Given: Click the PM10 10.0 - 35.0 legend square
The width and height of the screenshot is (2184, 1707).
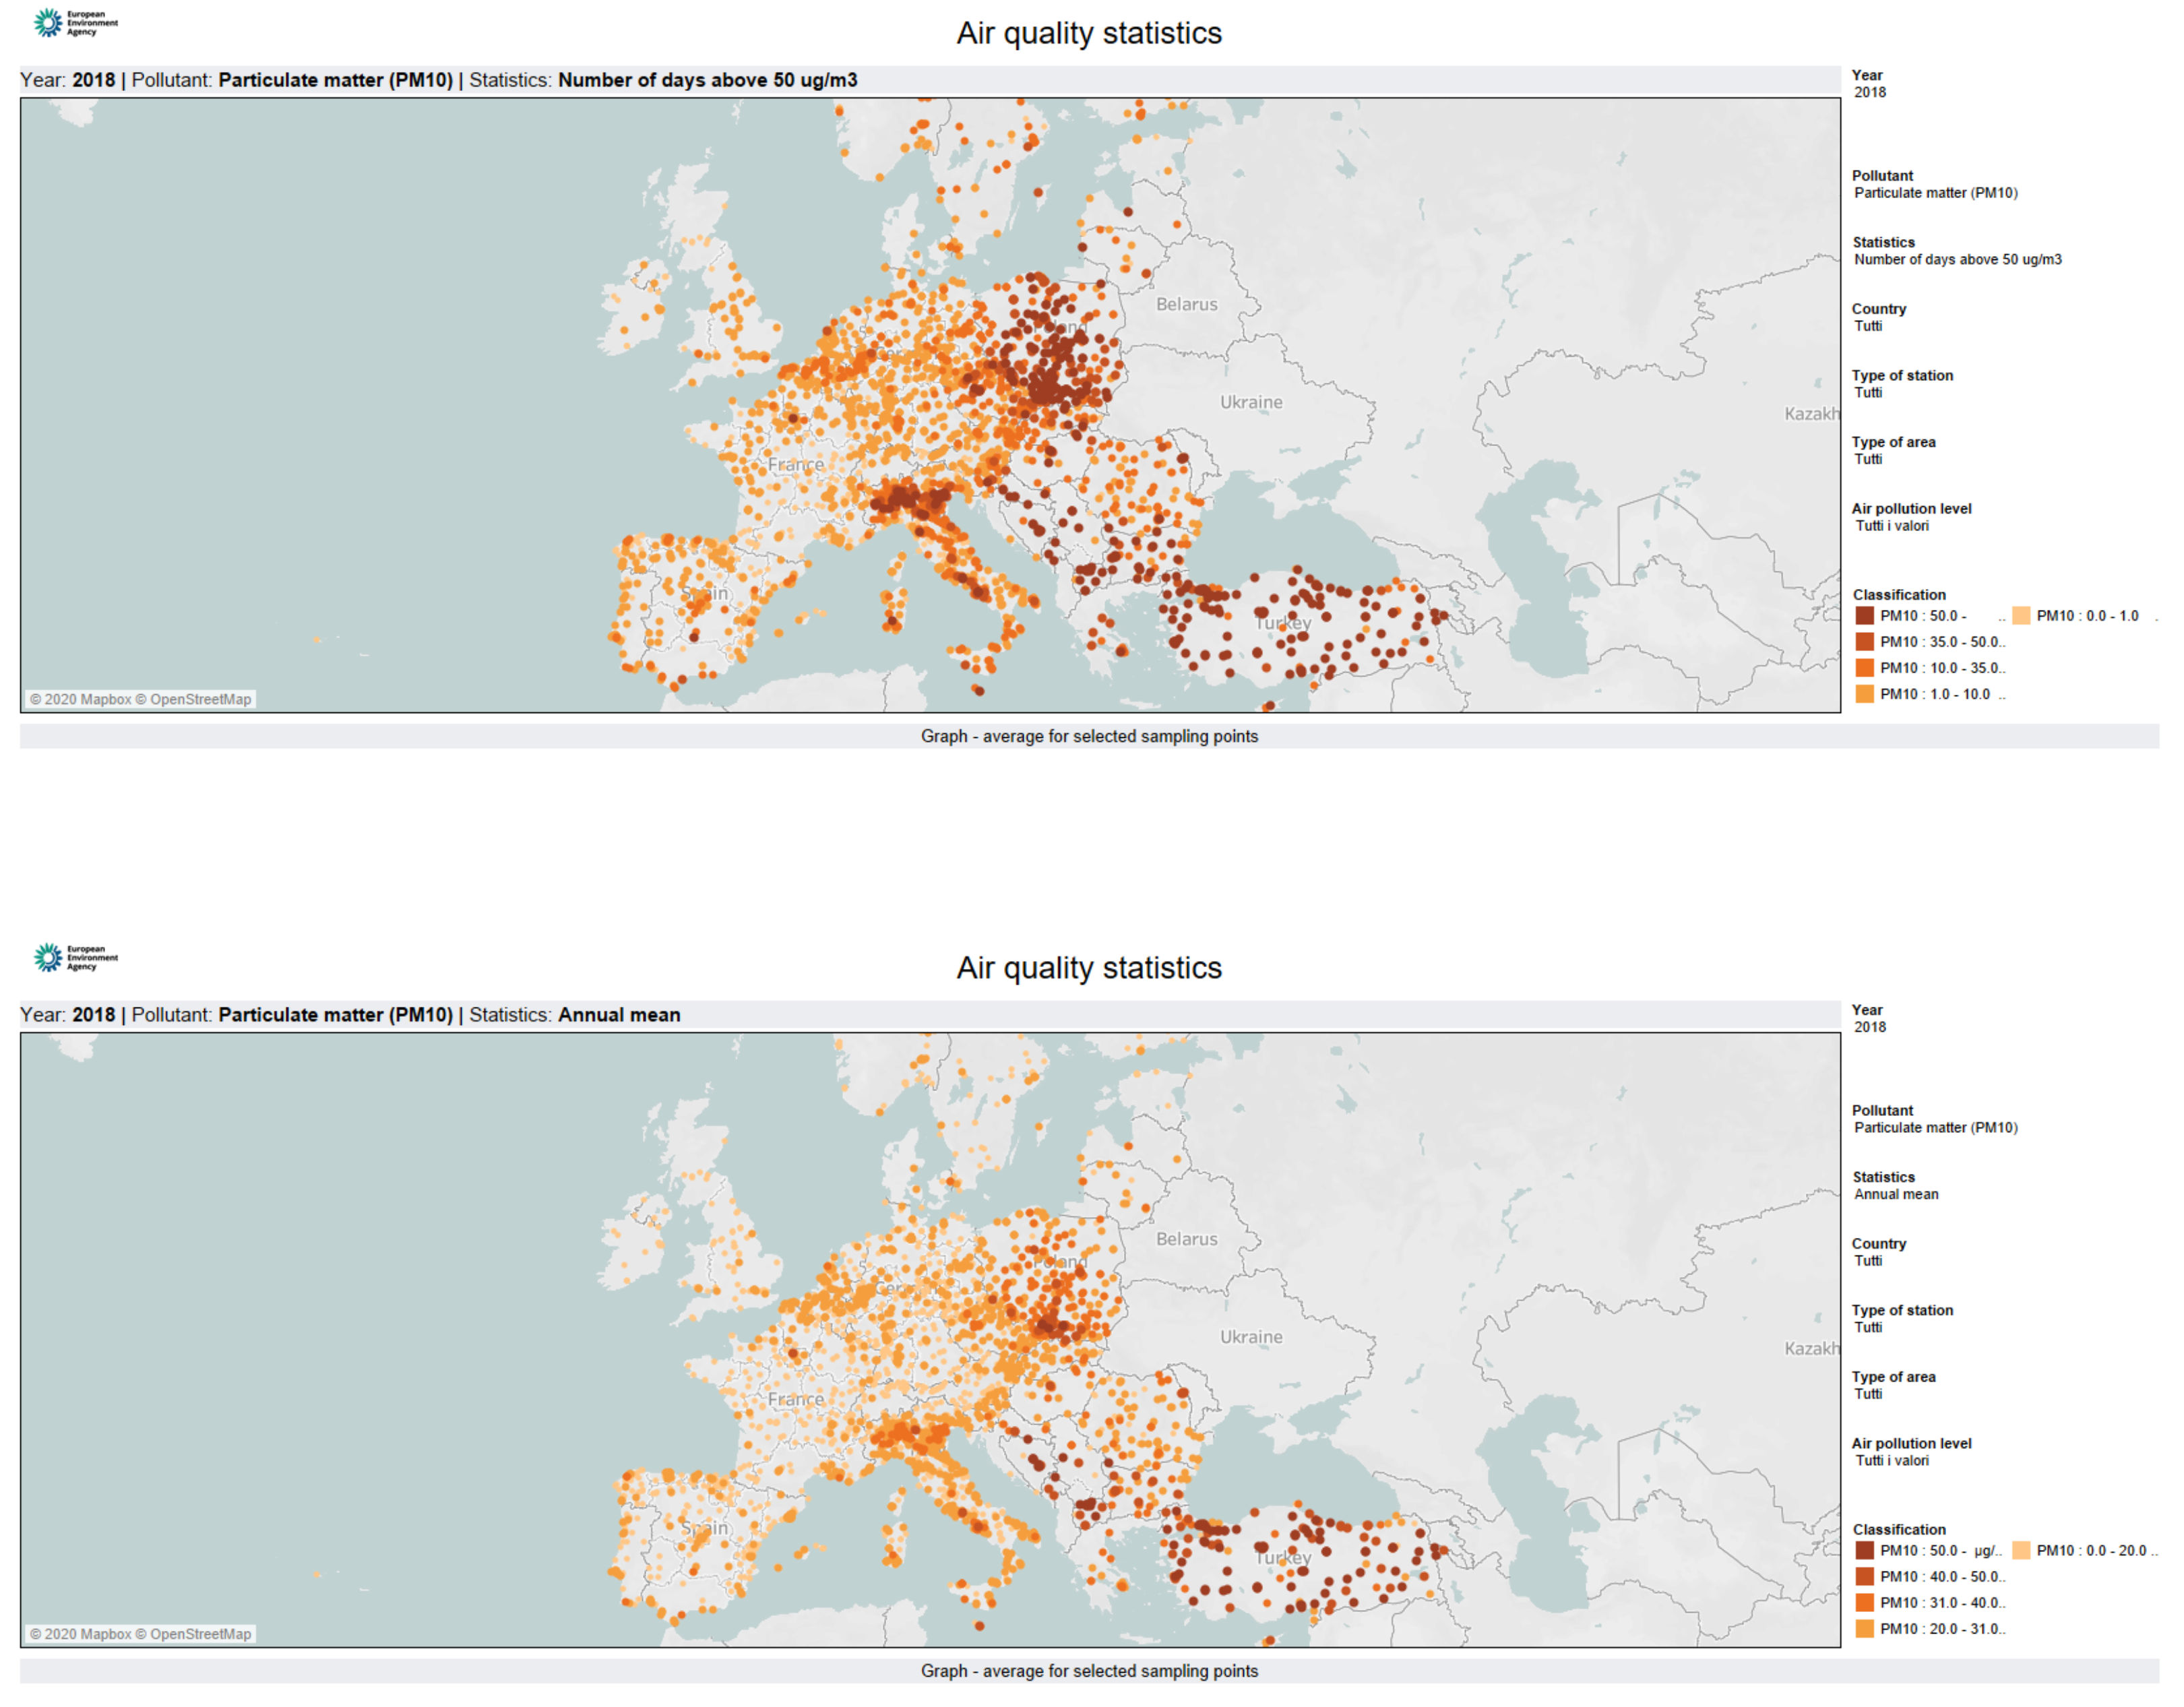Looking at the screenshot, I should (x=1864, y=668).
